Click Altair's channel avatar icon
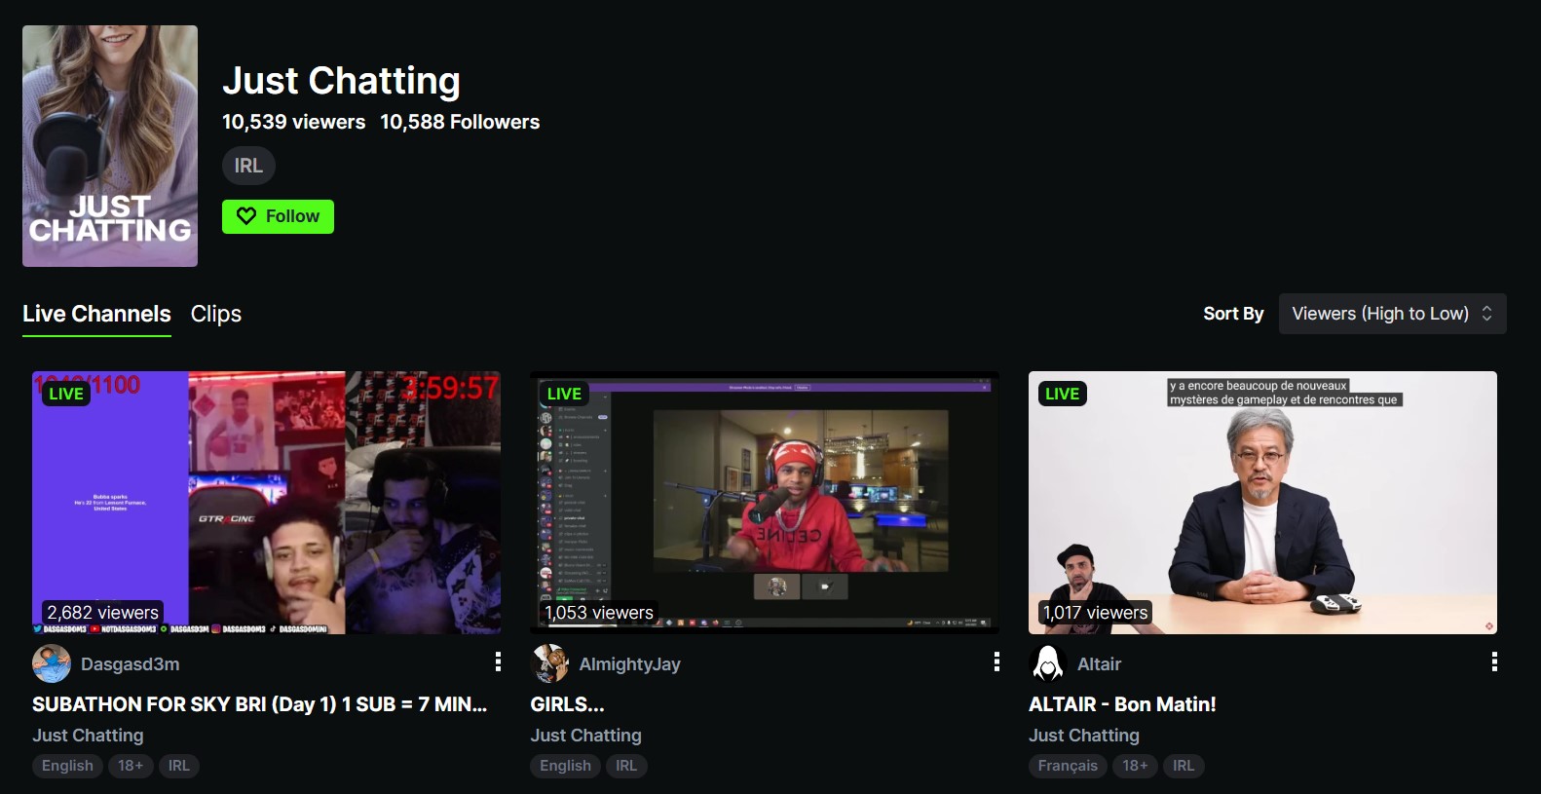The height and width of the screenshot is (794, 1541). [1048, 663]
